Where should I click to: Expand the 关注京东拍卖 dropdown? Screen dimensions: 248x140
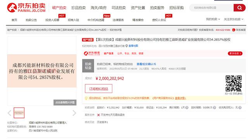(234, 19)
